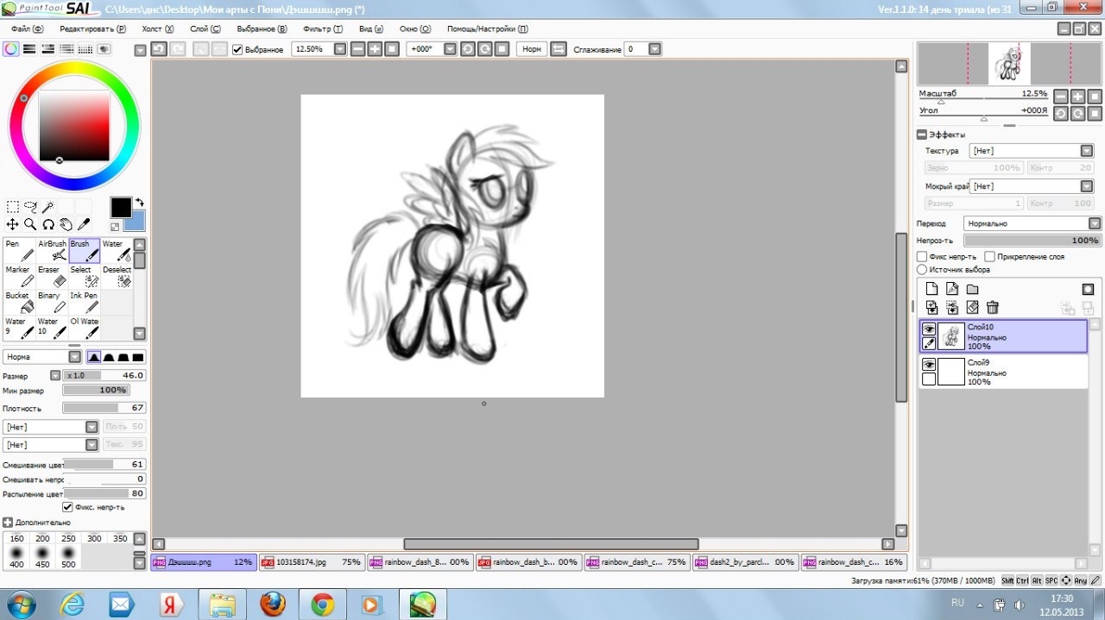This screenshot has width=1105, height=620.
Task: Expand the Переход blending mode dropdown
Action: point(1032,223)
